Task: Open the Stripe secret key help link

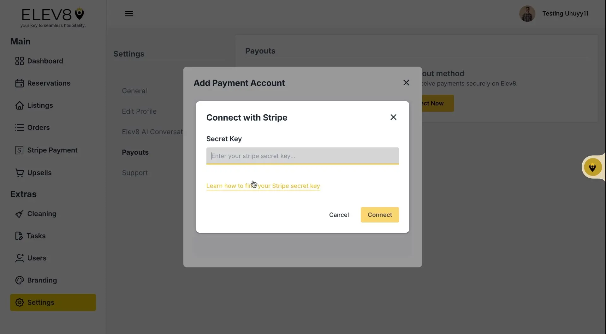Action: (263, 186)
